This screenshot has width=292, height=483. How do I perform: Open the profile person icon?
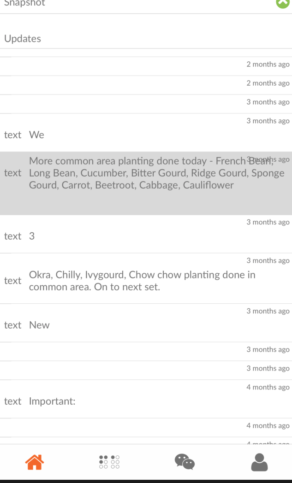259,462
